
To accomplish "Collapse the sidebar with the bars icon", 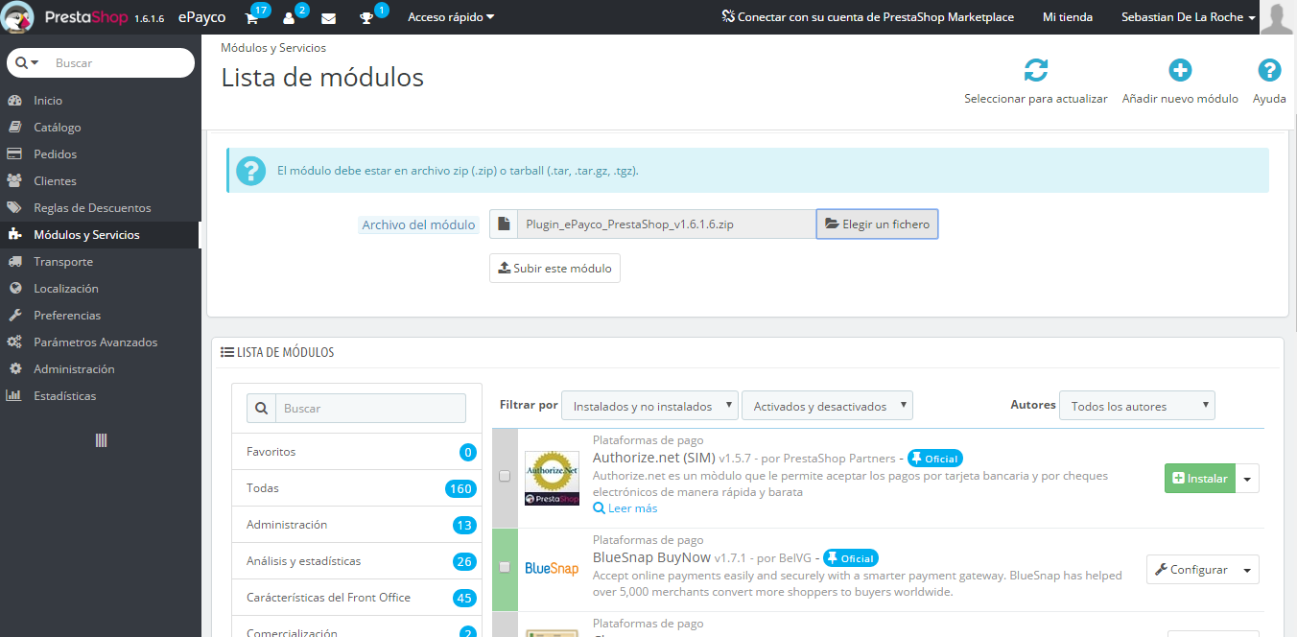I will click(101, 440).
